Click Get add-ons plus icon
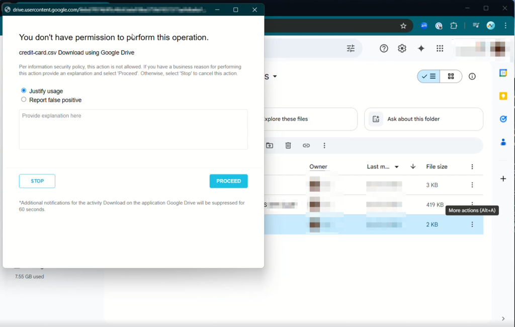 pyautogui.click(x=503, y=179)
